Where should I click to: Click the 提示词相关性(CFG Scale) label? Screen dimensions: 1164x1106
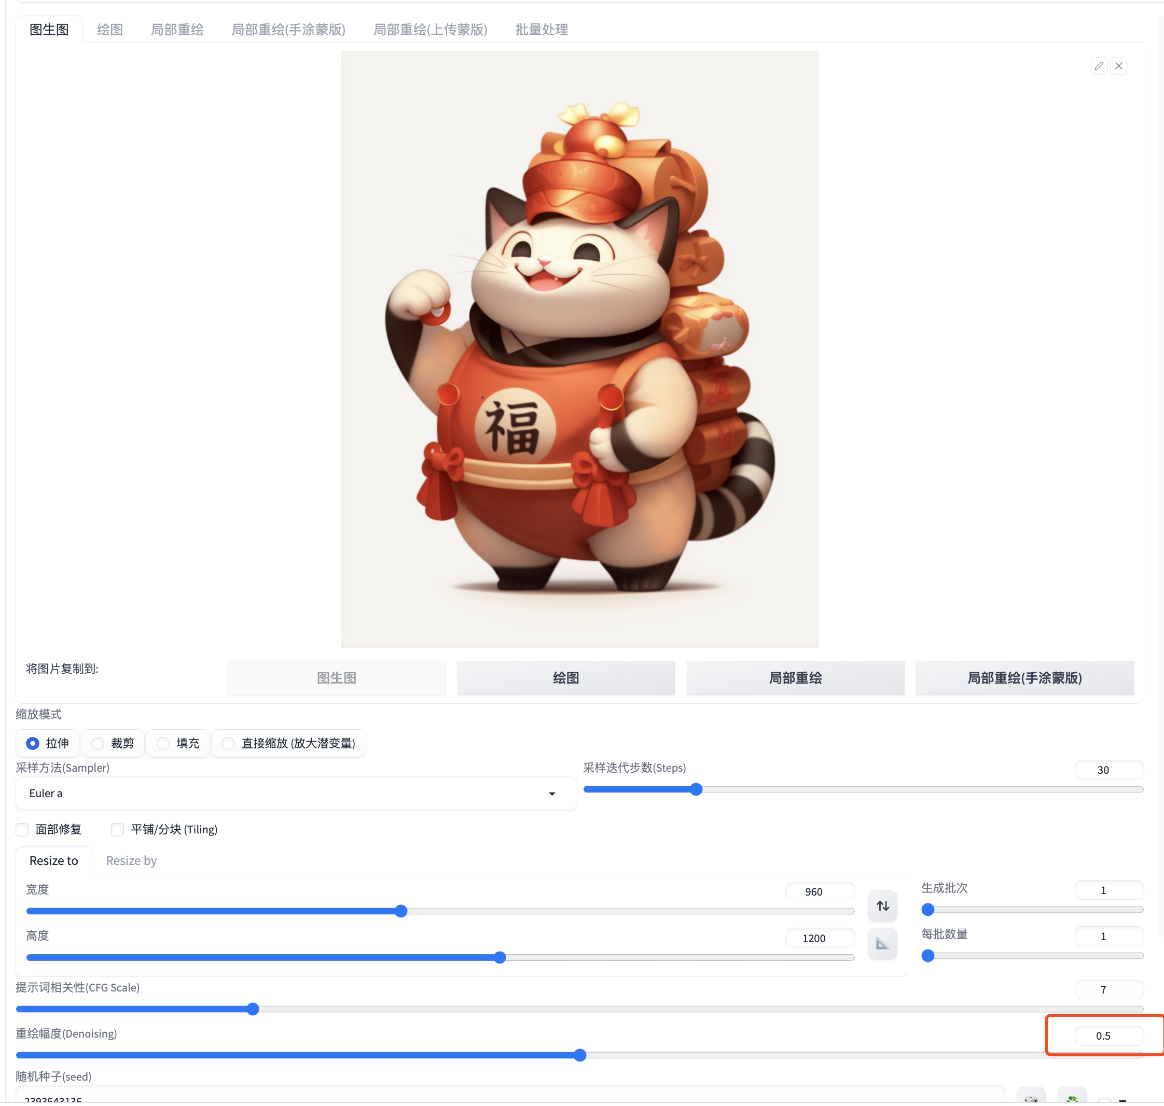pyautogui.click(x=77, y=987)
